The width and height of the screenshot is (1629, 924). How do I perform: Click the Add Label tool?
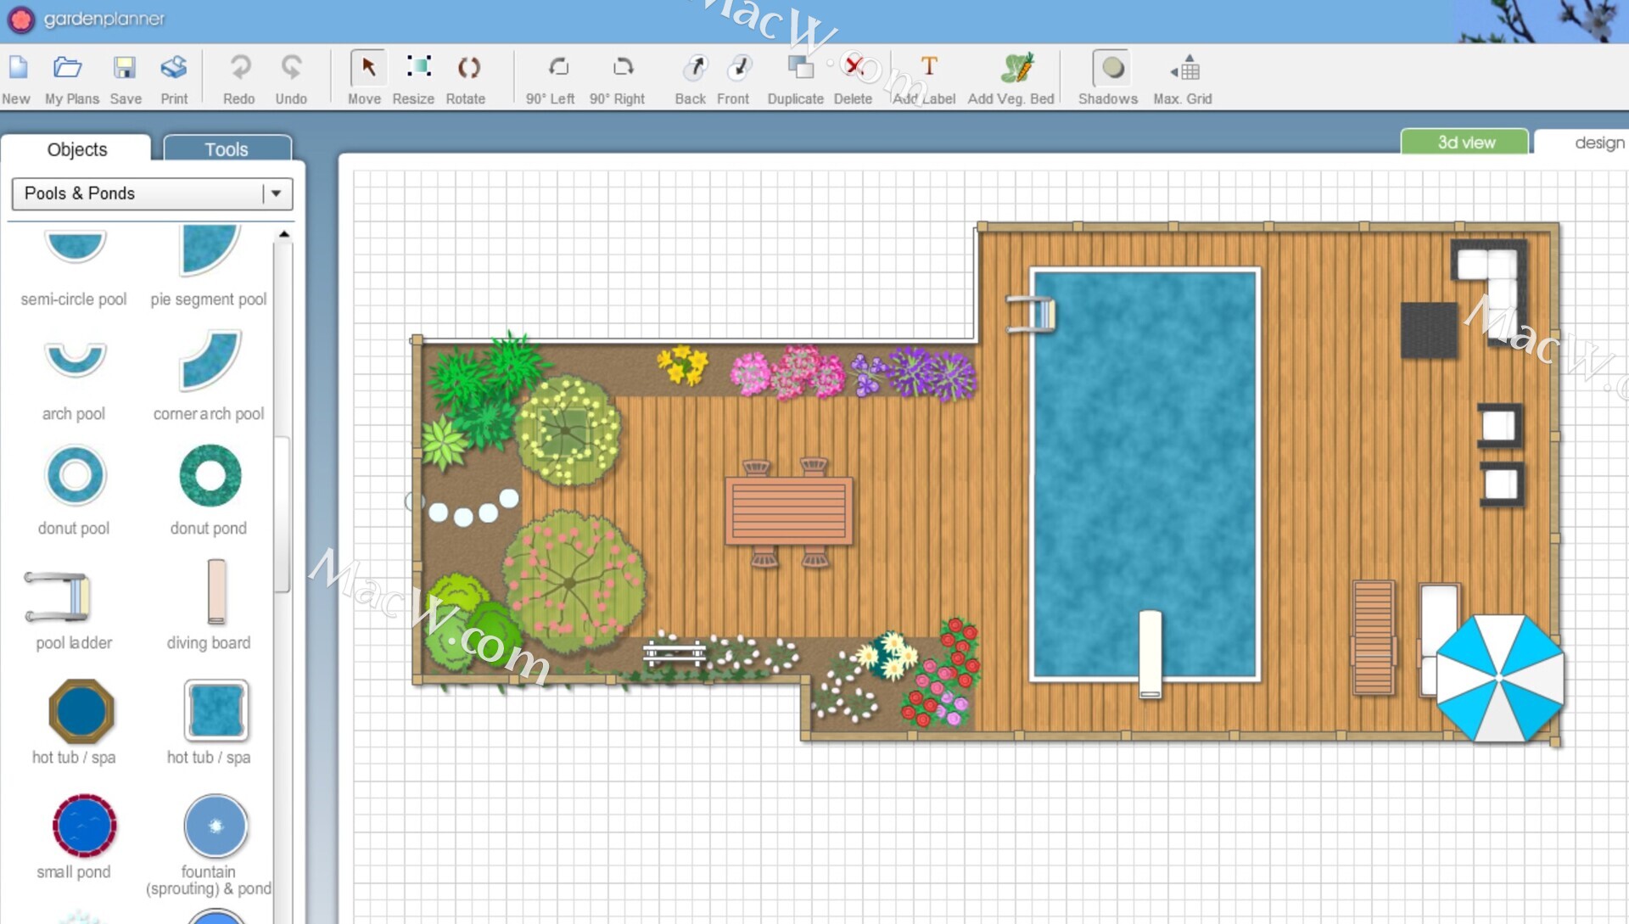coord(928,68)
